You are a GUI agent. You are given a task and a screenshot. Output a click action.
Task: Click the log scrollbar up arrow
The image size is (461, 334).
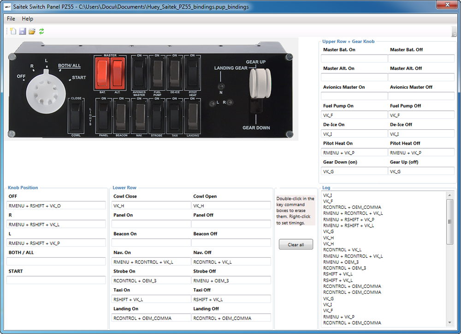click(x=450, y=195)
